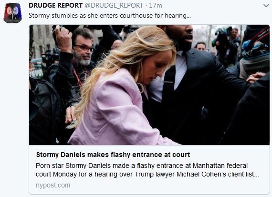This screenshot has height=197, width=272.
Task: Open headline 'Stormy Daniels makes flashy entrance'
Action: pyautogui.click(x=113, y=155)
